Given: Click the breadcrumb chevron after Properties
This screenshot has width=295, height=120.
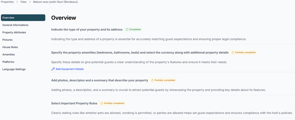Looking at the screenshot, I should [x=17, y=2].
